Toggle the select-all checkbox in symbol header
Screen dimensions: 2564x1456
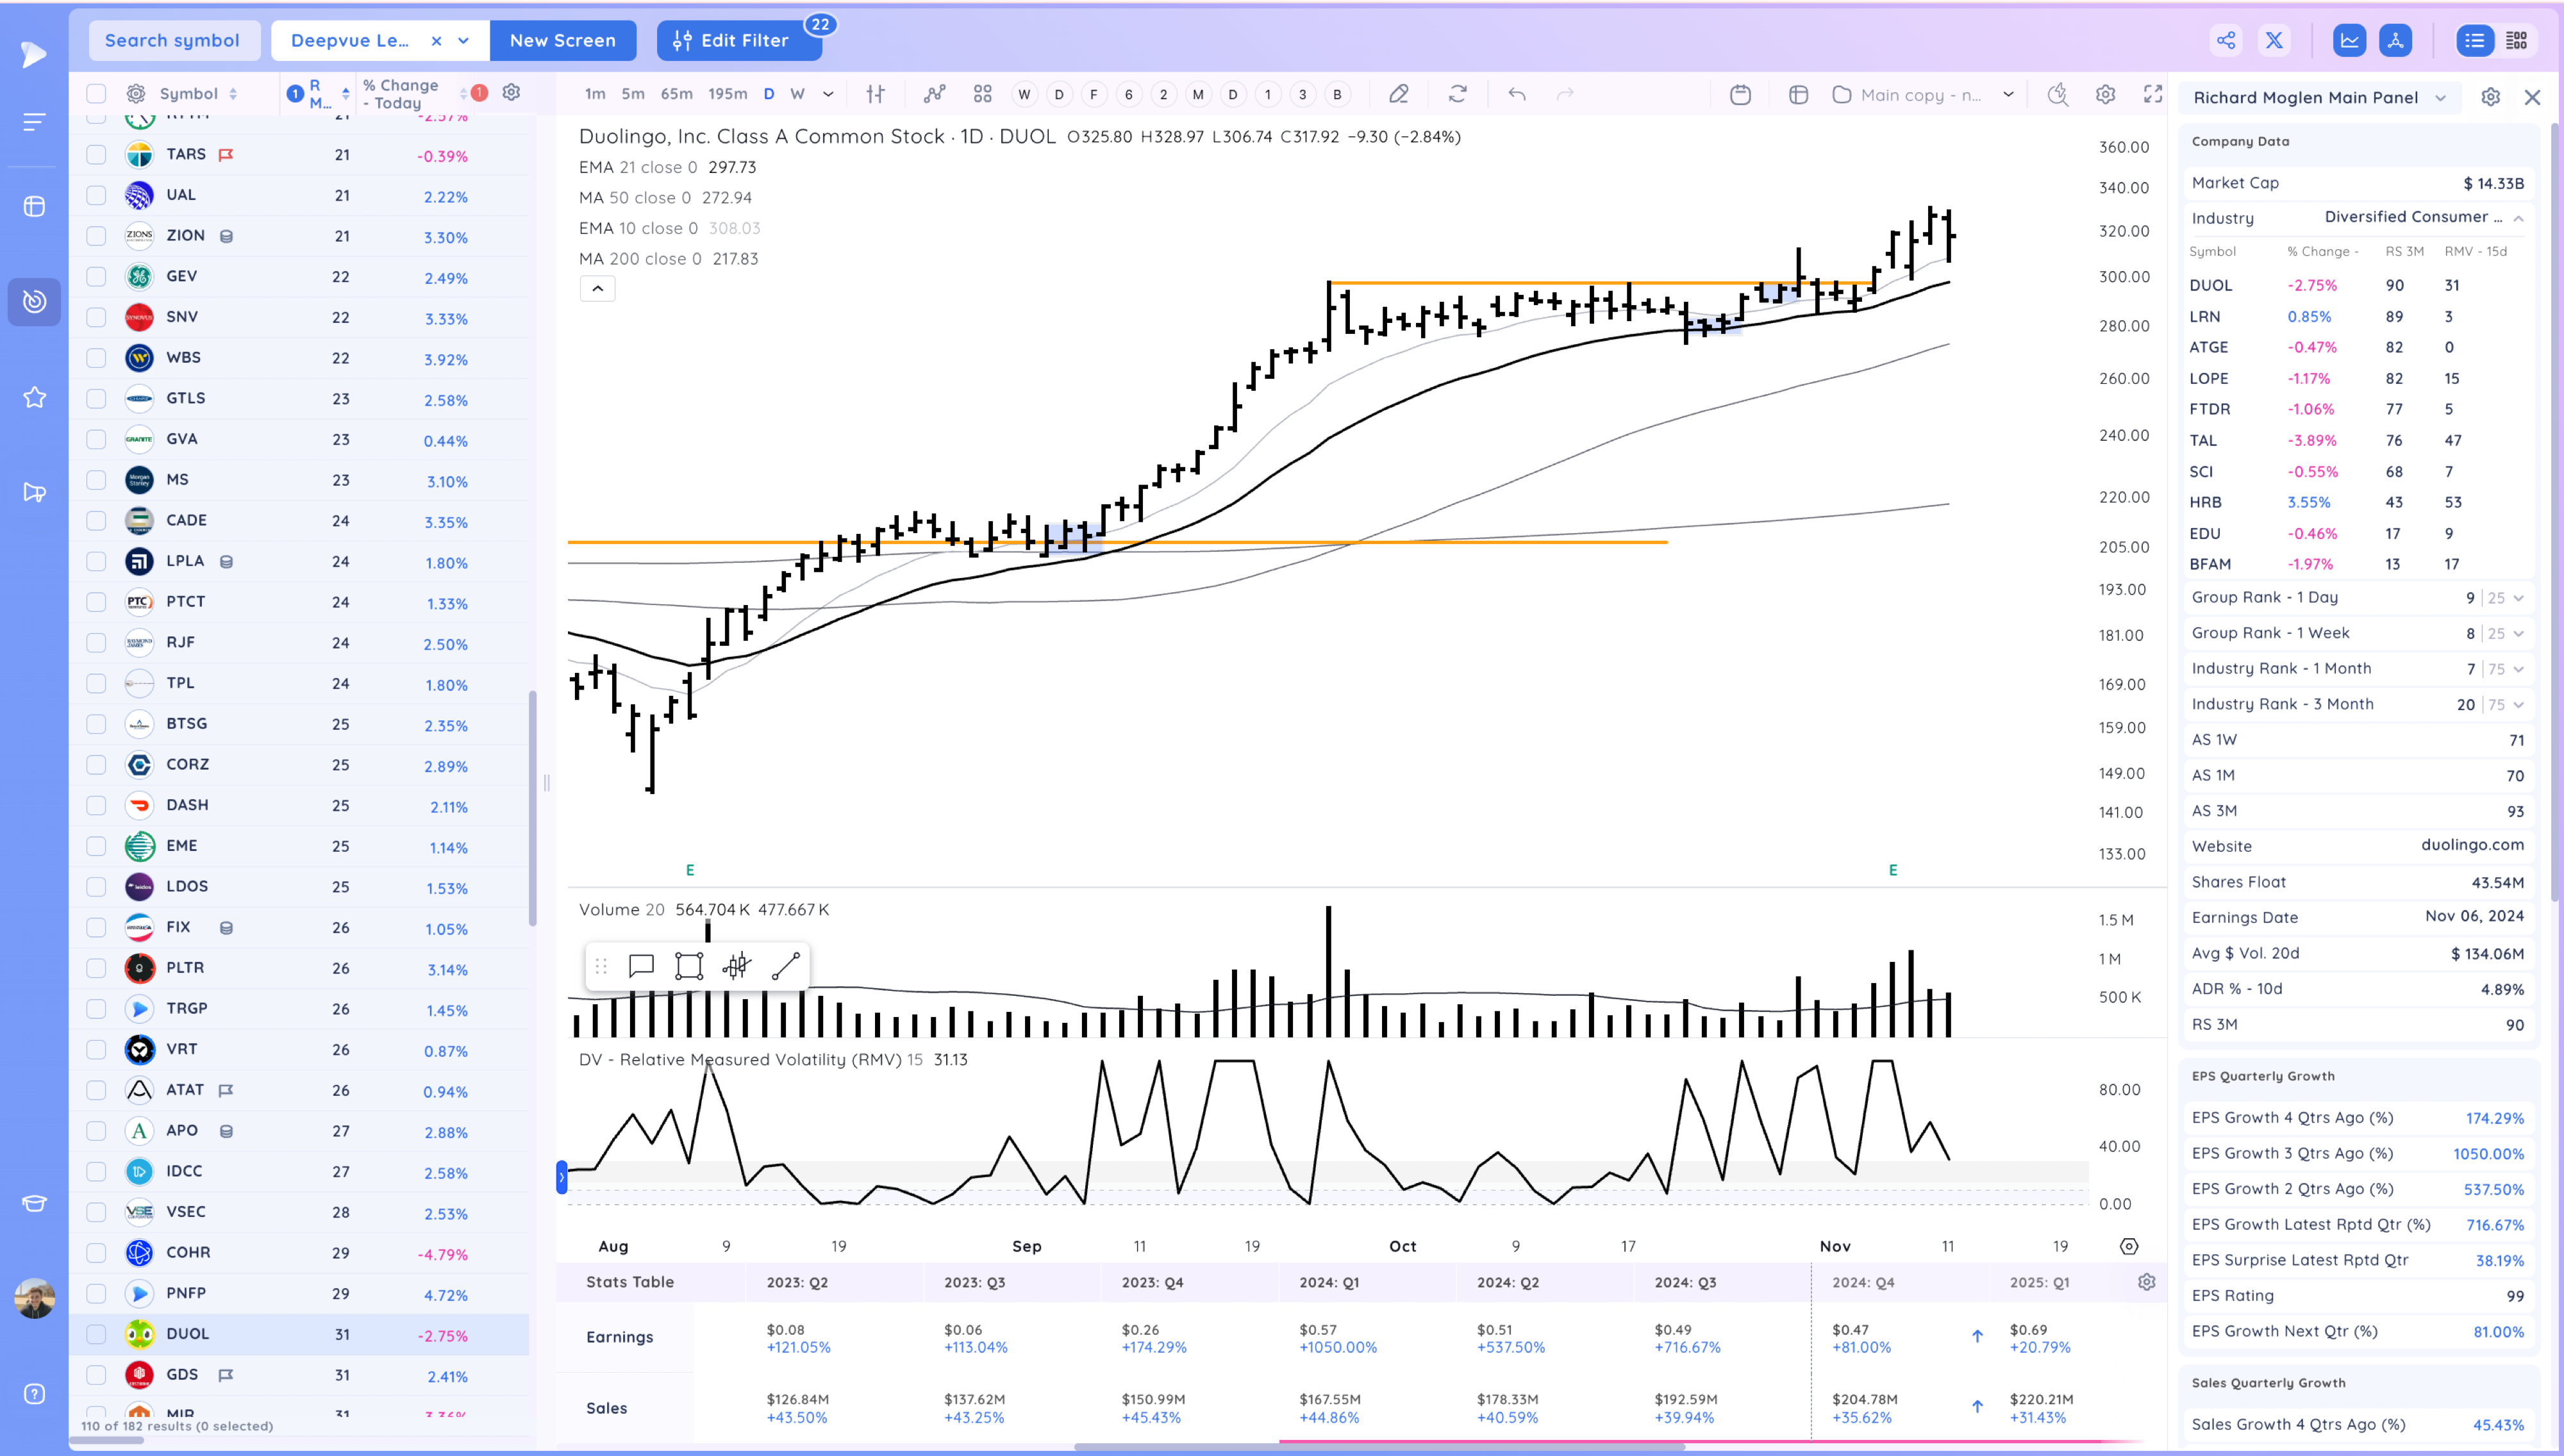[x=96, y=94]
